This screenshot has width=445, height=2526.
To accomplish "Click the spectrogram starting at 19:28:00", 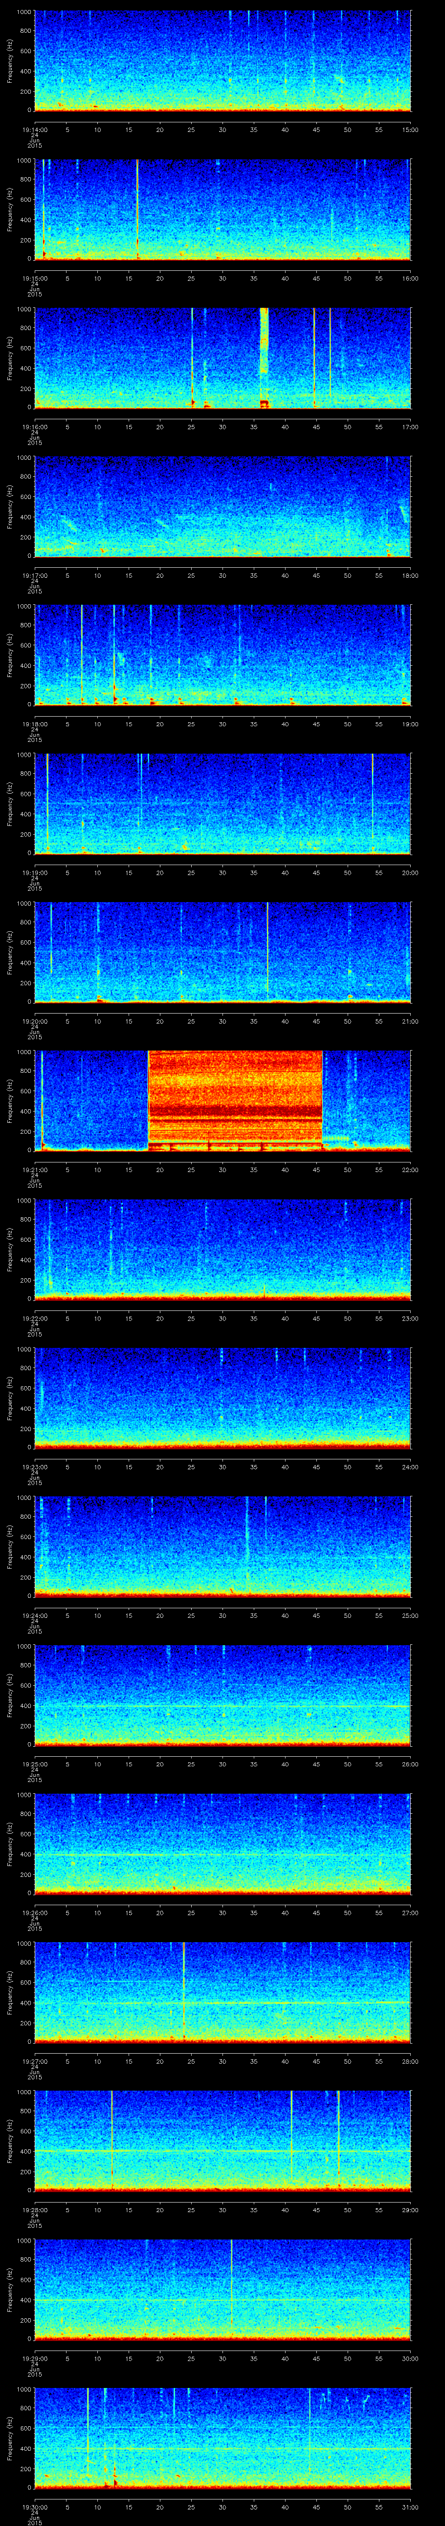I will click(223, 2141).
